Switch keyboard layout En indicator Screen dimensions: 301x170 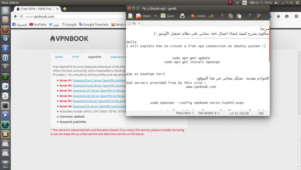point(244,3)
